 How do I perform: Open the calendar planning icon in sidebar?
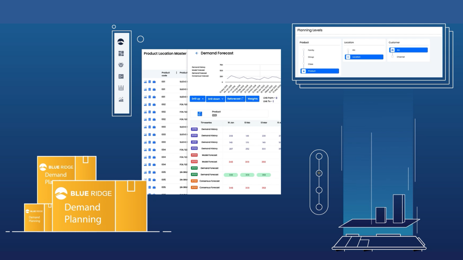click(121, 88)
